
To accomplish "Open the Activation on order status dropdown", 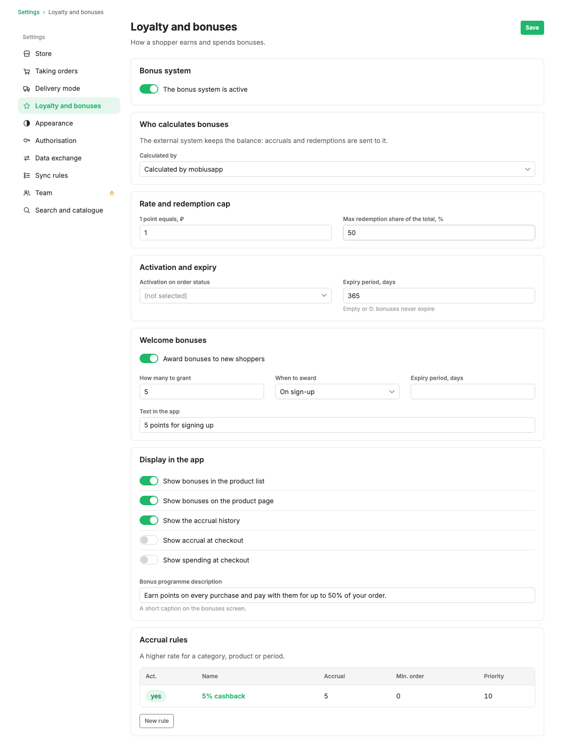I will point(235,296).
